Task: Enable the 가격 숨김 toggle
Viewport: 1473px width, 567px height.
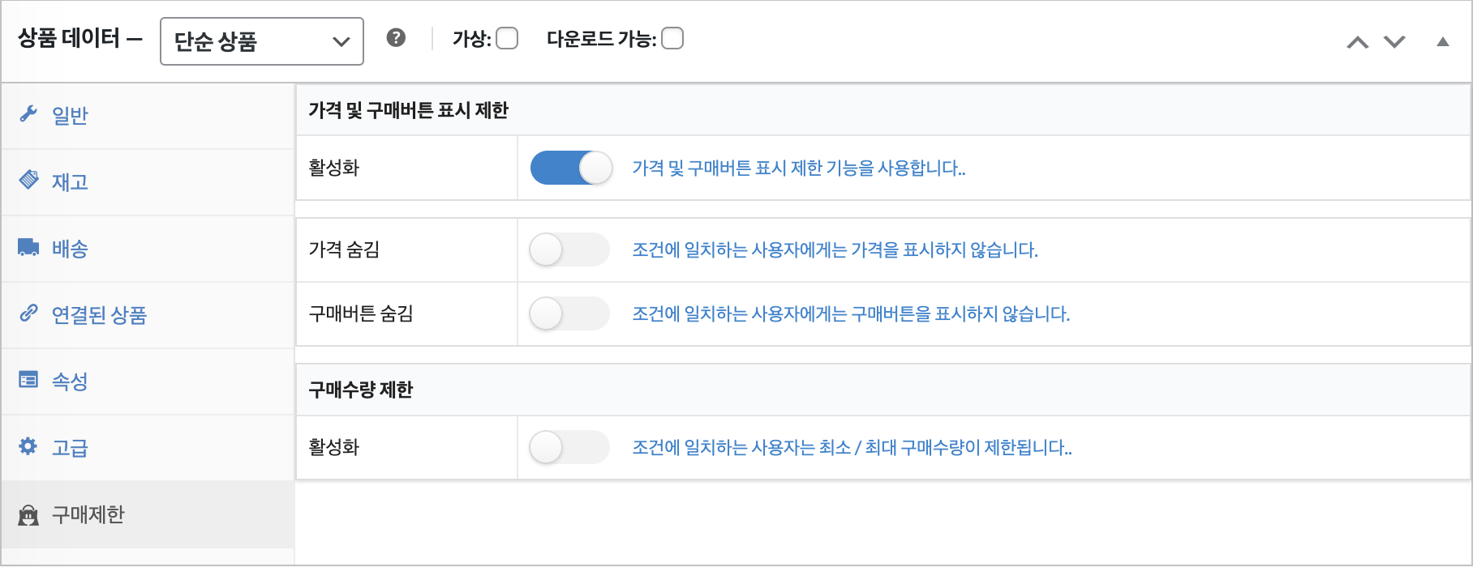Action: 569,249
